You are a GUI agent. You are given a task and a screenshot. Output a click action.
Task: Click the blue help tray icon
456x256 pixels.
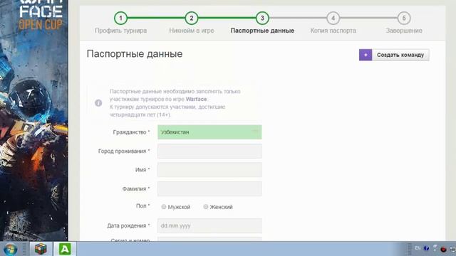tap(426, 248)
